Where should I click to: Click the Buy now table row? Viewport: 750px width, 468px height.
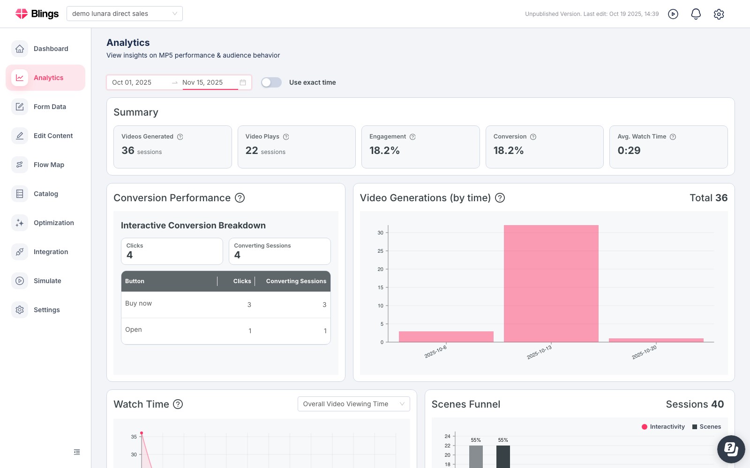pyautogui.click(x=226, y=305)
